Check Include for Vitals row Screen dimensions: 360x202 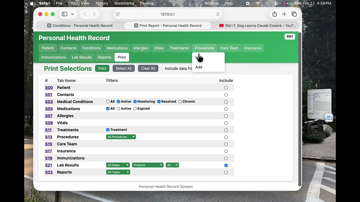226,123
